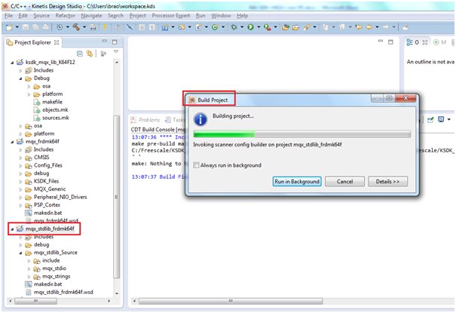This screenshot has height=313, width=456.
Task: Switch to the Problems tab
Action: (x=145, y=120)
